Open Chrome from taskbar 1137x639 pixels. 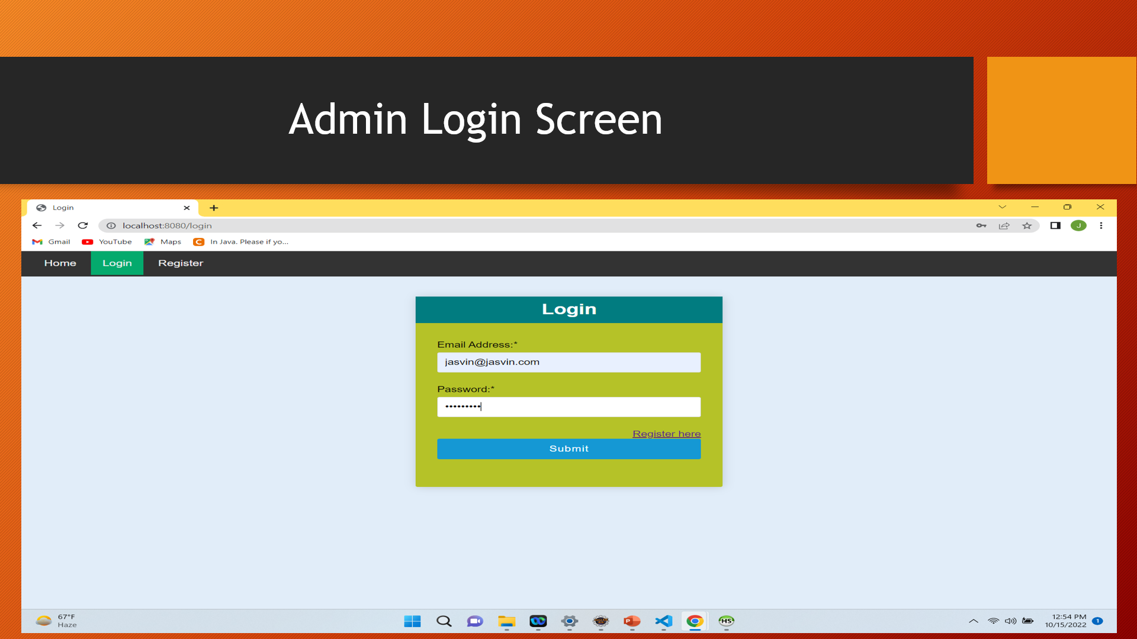[x=695, y=621]
